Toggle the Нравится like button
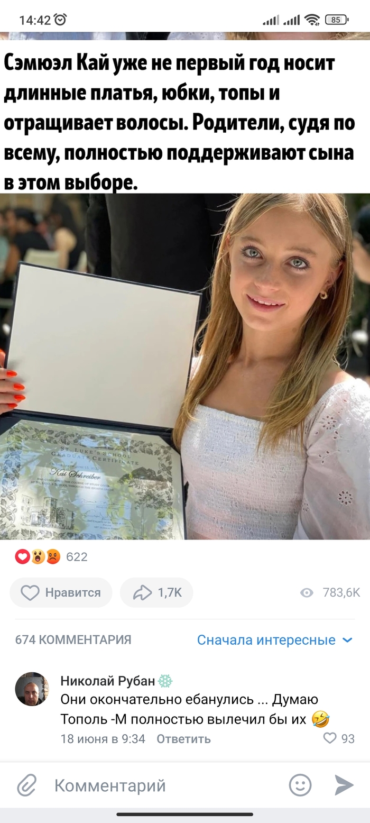 tap(61, 593)
